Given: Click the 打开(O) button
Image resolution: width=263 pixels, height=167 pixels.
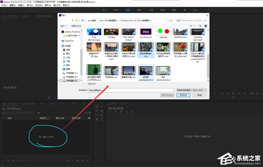Looking at the screenshot, I should click(x=183, y=95).
